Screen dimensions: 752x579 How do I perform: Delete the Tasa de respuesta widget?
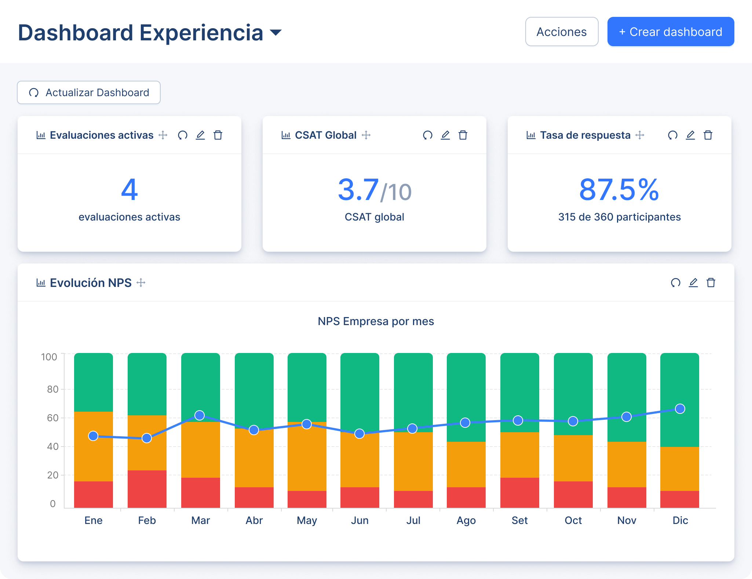click(x=708, y=135)
